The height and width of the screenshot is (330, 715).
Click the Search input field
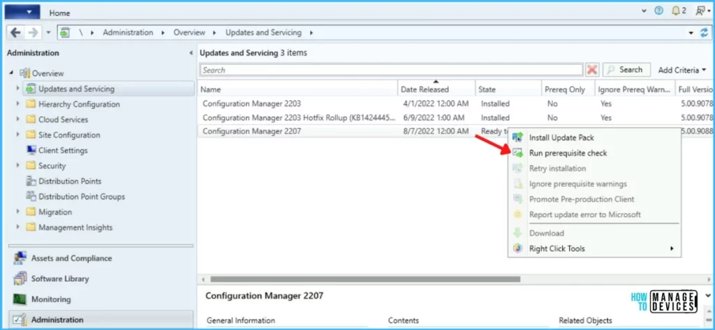[391, 70]
